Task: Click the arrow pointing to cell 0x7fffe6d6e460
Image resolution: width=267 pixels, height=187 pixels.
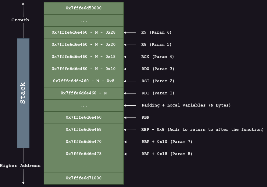Action: tap(130, 117)
